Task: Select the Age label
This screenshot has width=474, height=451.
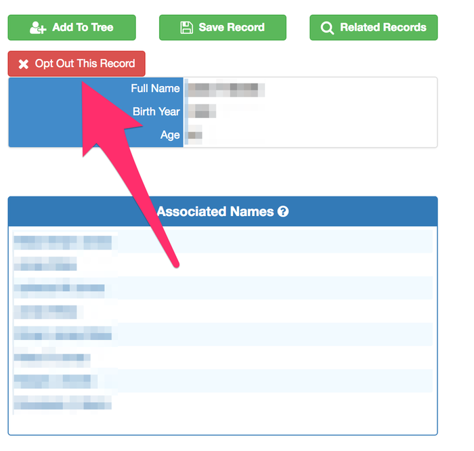Action: (x=170, y=135)
